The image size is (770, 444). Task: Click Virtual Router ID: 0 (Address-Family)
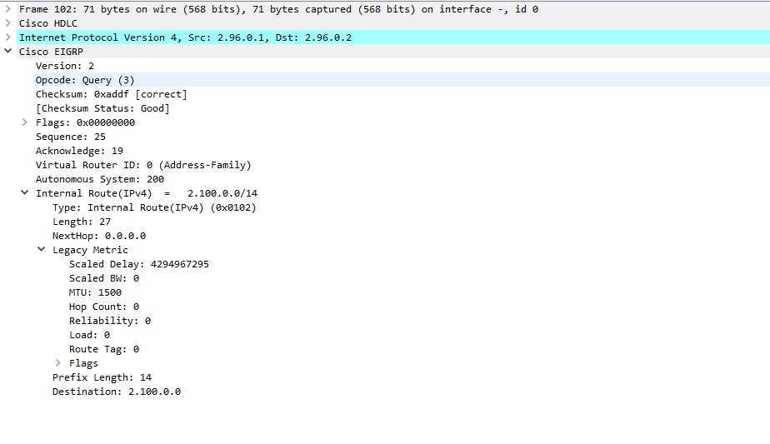click(x=143, y=166)
